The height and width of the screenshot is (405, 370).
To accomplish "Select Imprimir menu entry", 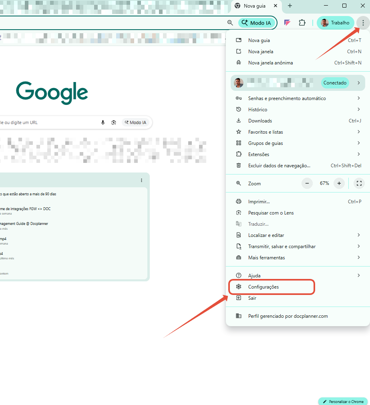I will pyautogui.click(x=298, y=201).
